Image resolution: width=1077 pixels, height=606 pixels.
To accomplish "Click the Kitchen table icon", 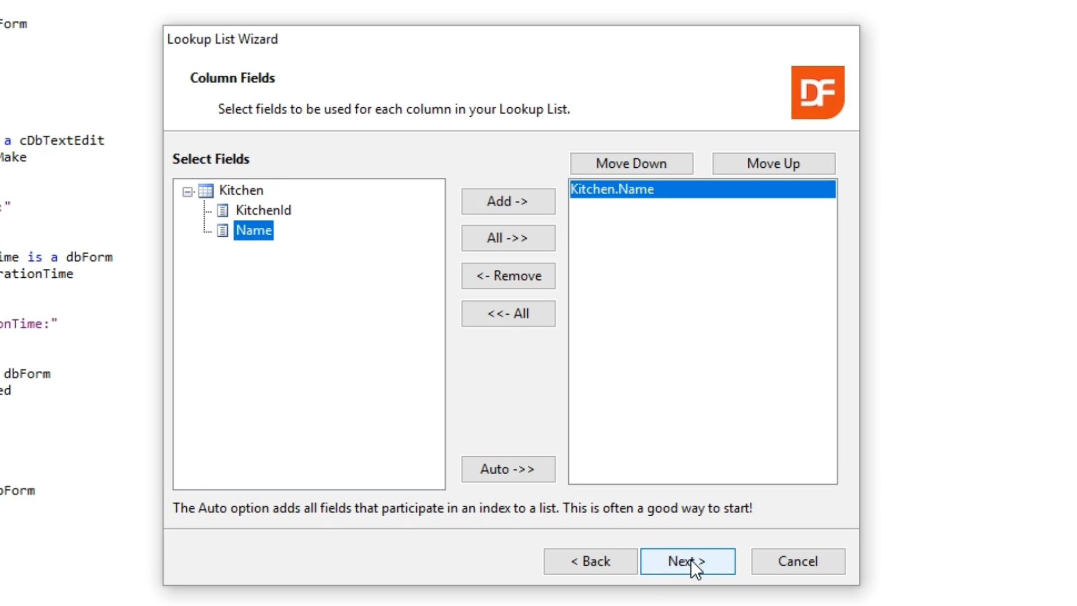I will click(206, 191).
